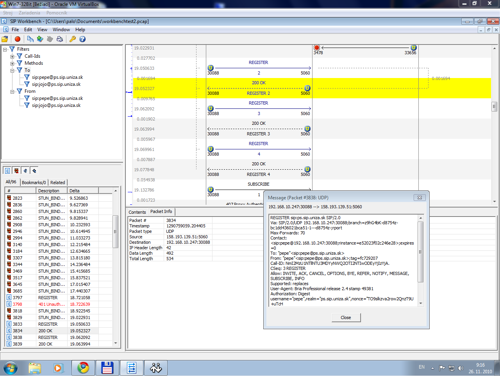Open the Window menu

pyautogui.click(x=61, y=30)
